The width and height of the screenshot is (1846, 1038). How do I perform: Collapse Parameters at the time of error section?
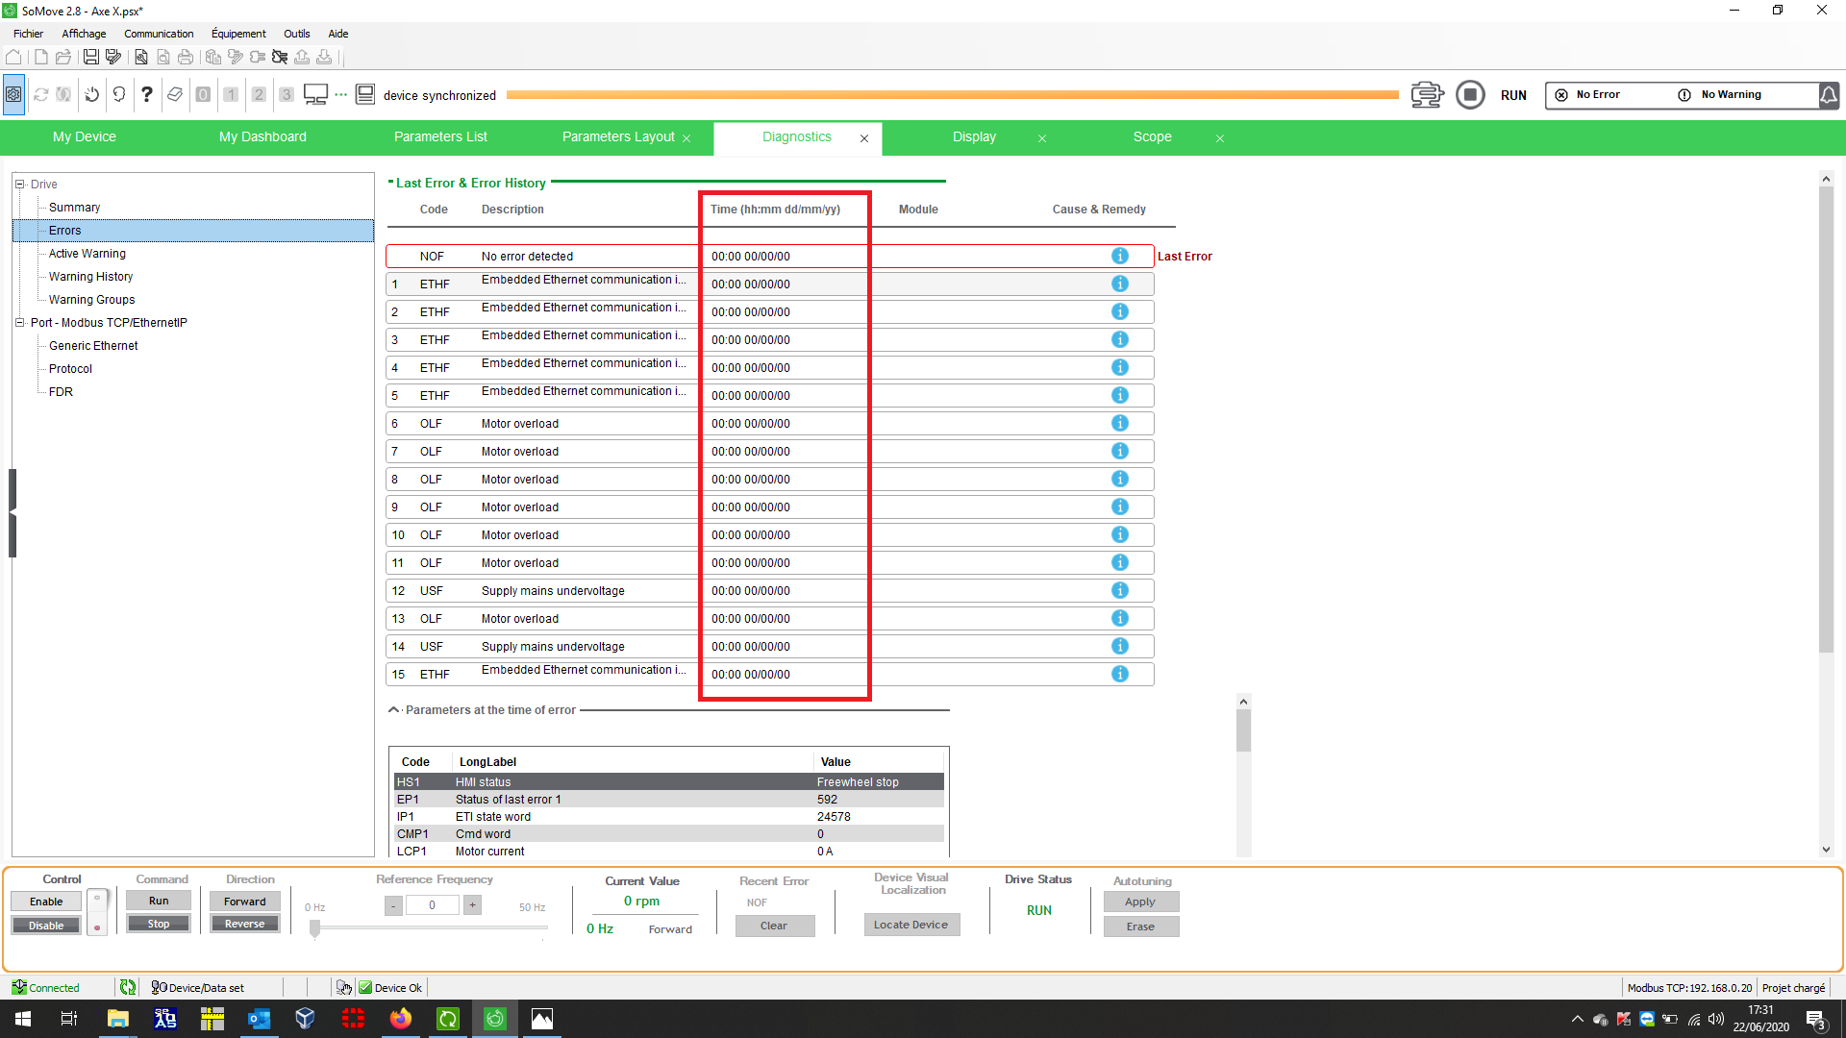click(393, 710)
